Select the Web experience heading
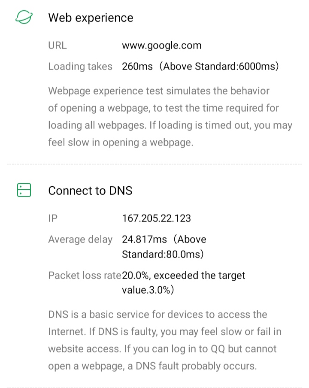The image size is (309, 388). click(91, 18)
